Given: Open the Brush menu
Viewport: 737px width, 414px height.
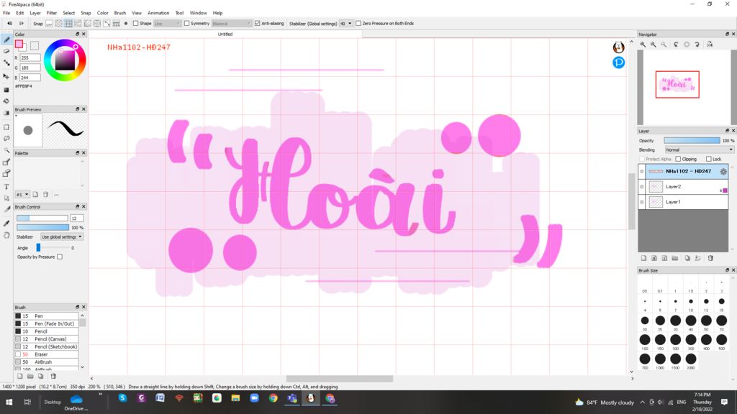Looking at the screenshot, I should 120,13.
